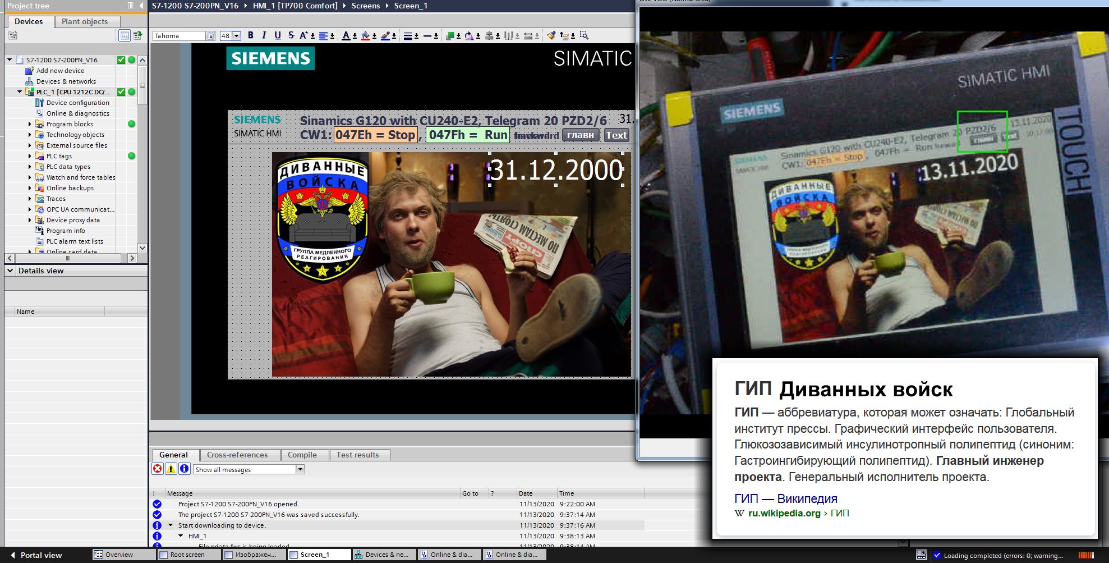Viewport: 1109px width, 563px height.
Task: Click the 'Text' button on HMI screen
Action: click(x=616, y=135)
